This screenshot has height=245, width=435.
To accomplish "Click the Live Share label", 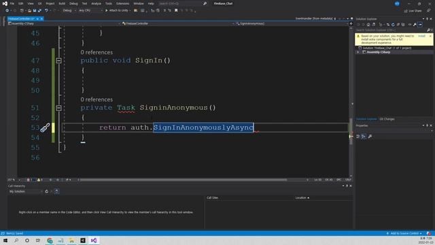I will tap(415, 11).
